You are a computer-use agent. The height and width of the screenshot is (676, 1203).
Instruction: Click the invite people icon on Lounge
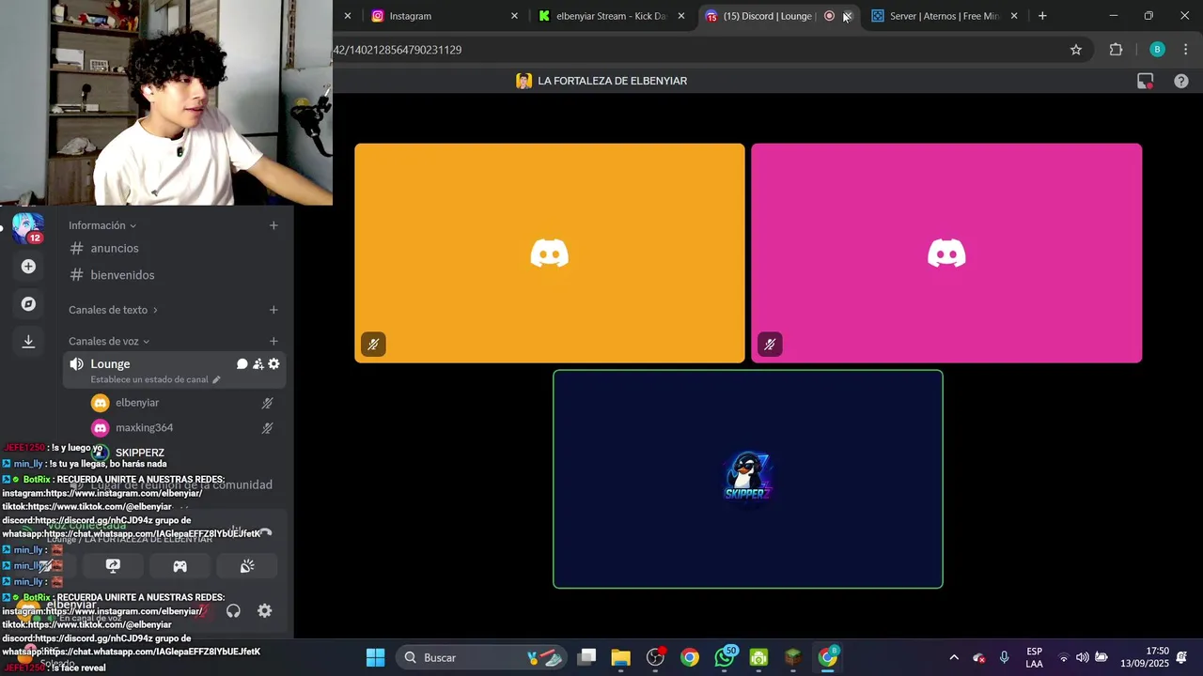tap(258, 364)
